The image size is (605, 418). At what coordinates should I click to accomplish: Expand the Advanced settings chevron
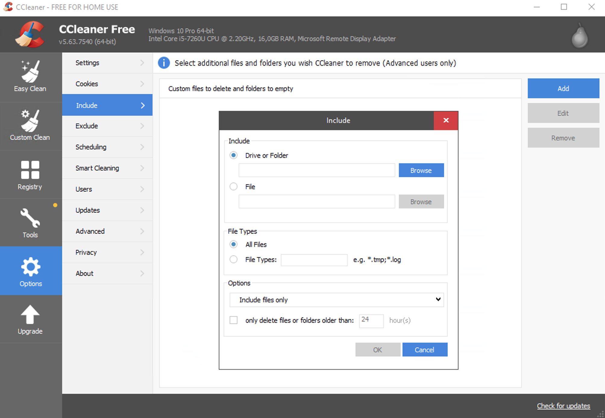click(142, 231)
